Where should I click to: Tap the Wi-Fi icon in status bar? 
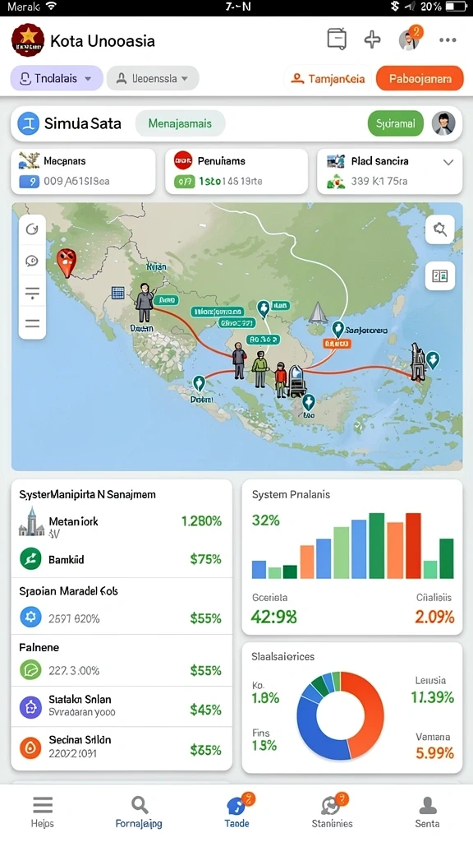[52, 7]
